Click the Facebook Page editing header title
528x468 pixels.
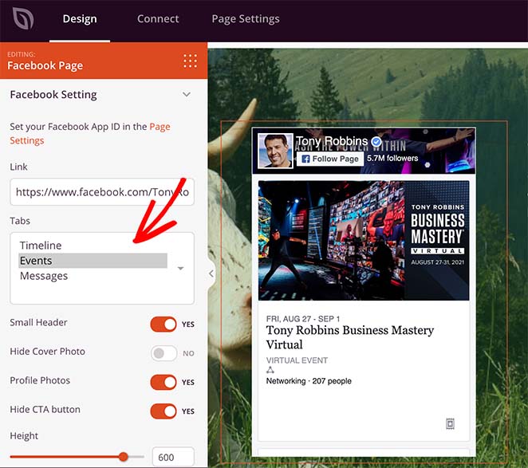tap(45, 65)
